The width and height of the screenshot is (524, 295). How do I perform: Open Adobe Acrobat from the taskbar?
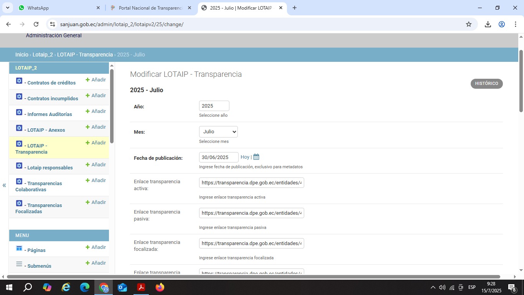coord(141,287)
